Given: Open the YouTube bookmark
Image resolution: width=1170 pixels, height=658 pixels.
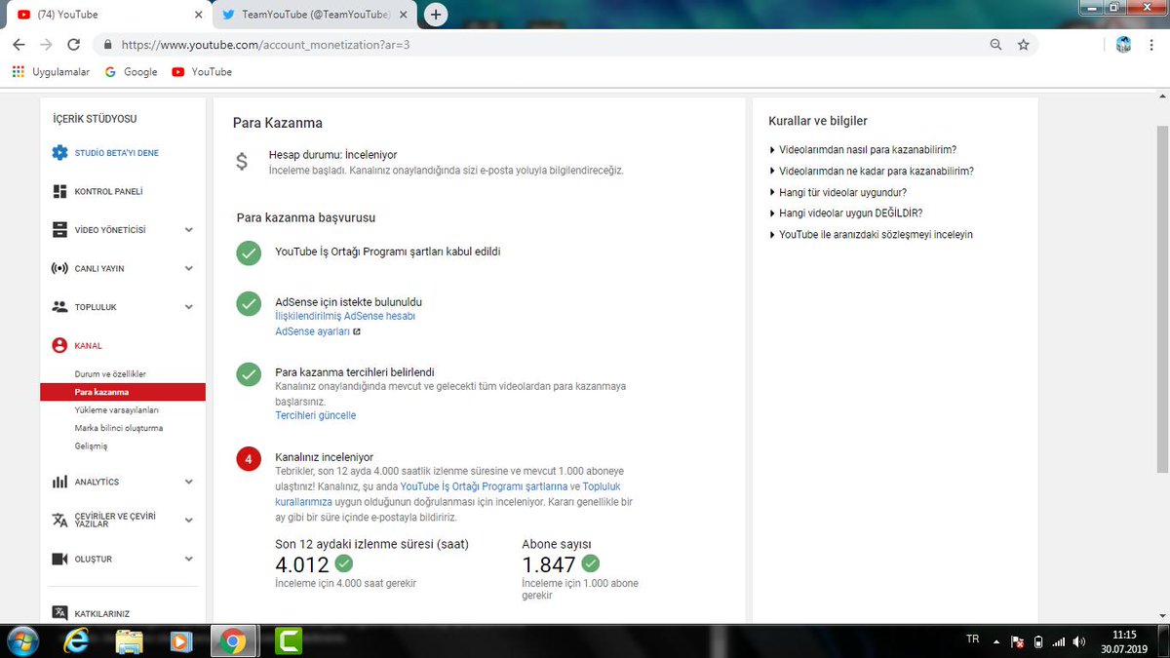Looking at the screenshot, I should click(202, 72).
